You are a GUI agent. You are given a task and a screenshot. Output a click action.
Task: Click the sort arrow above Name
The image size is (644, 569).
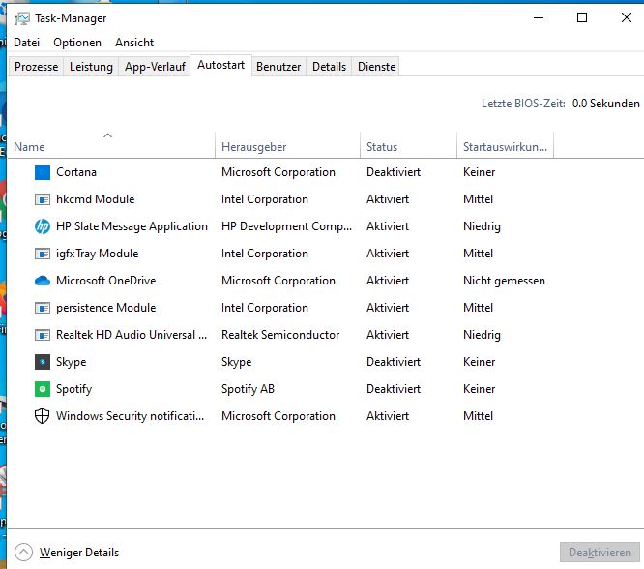click(x=107, y=135)
